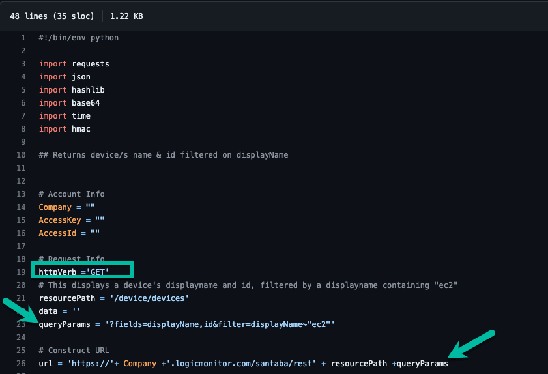Click the 'url' variable on line 26
The width and height of the screenshot is (548, 374).
coord(46,364)
